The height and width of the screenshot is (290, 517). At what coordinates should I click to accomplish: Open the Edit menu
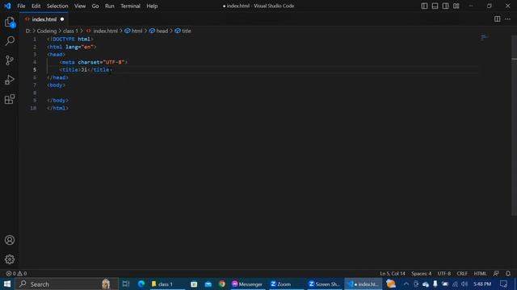click(36, 6)
